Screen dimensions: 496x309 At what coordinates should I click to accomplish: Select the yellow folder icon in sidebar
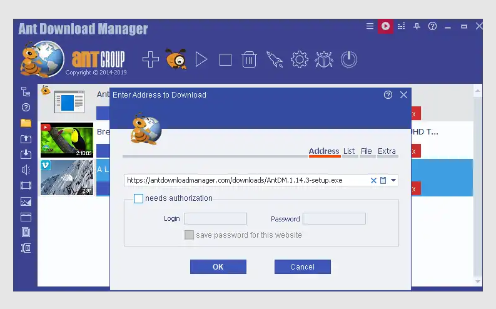pos(26,123)
